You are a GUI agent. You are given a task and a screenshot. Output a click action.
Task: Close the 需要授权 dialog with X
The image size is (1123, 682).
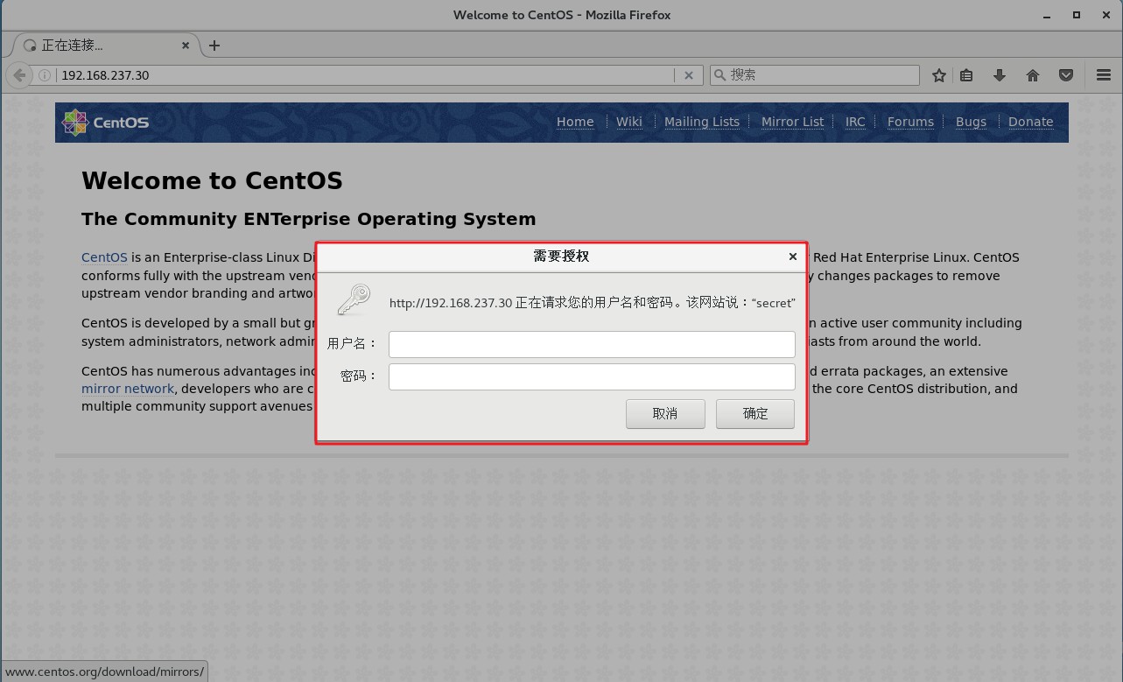click(792, 257)
